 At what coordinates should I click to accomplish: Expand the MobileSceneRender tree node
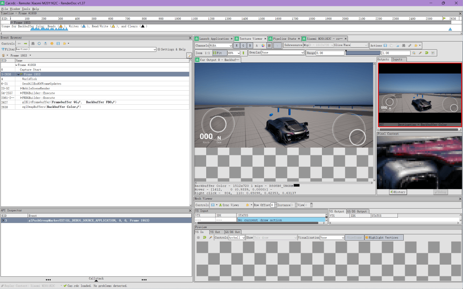pyautogui.click(x=21, y=89)
